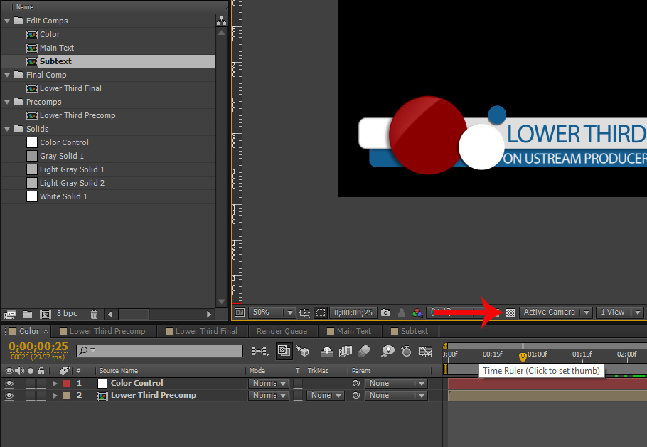647x447 pixels.
Task: Open TrkMat dropdown for Lower Third Precomp
Action: [326, 396]
